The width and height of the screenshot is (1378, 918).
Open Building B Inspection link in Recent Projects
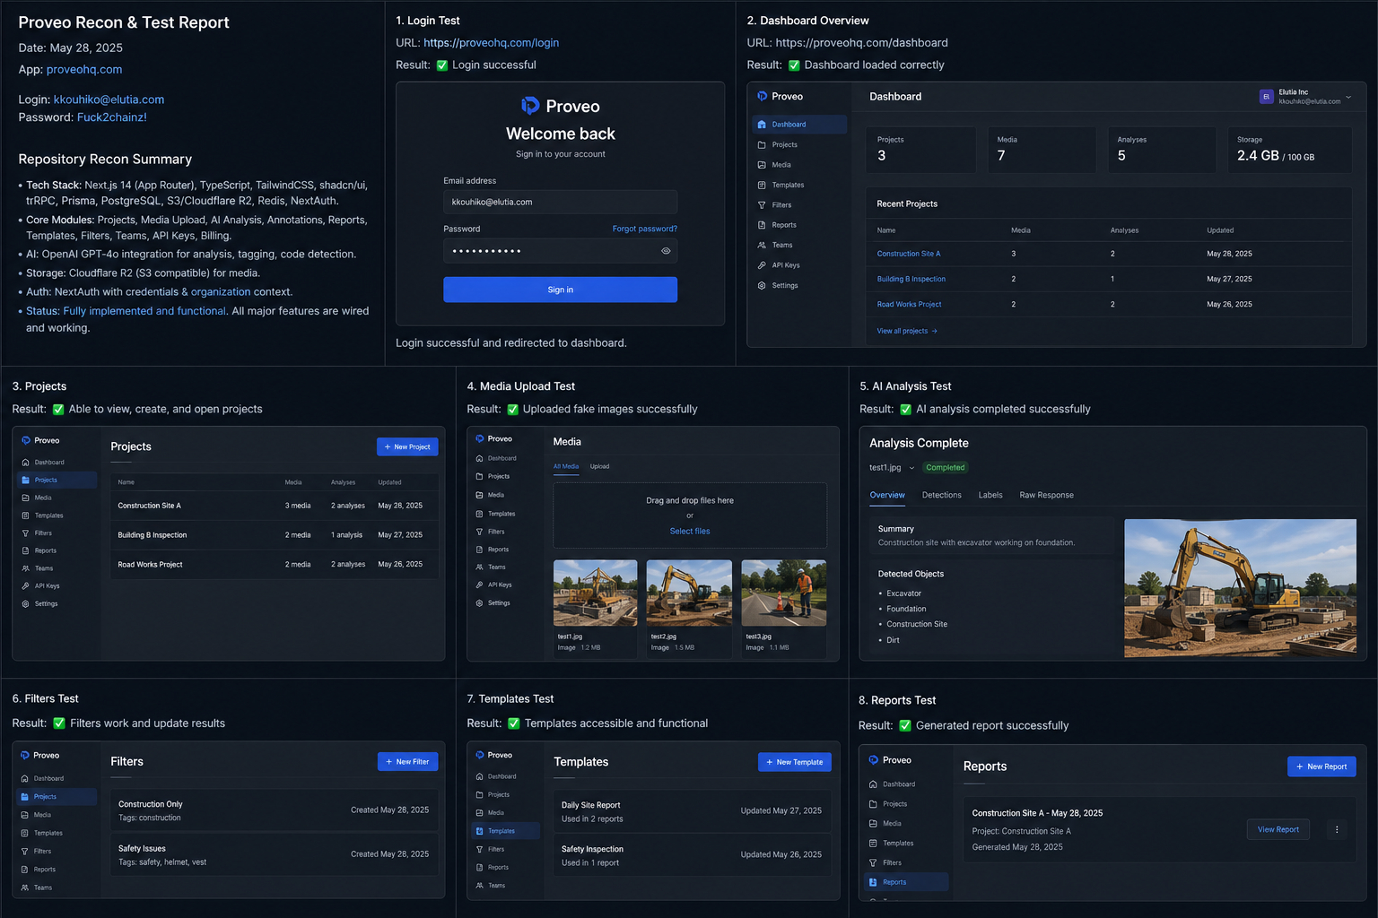[911, 279]
